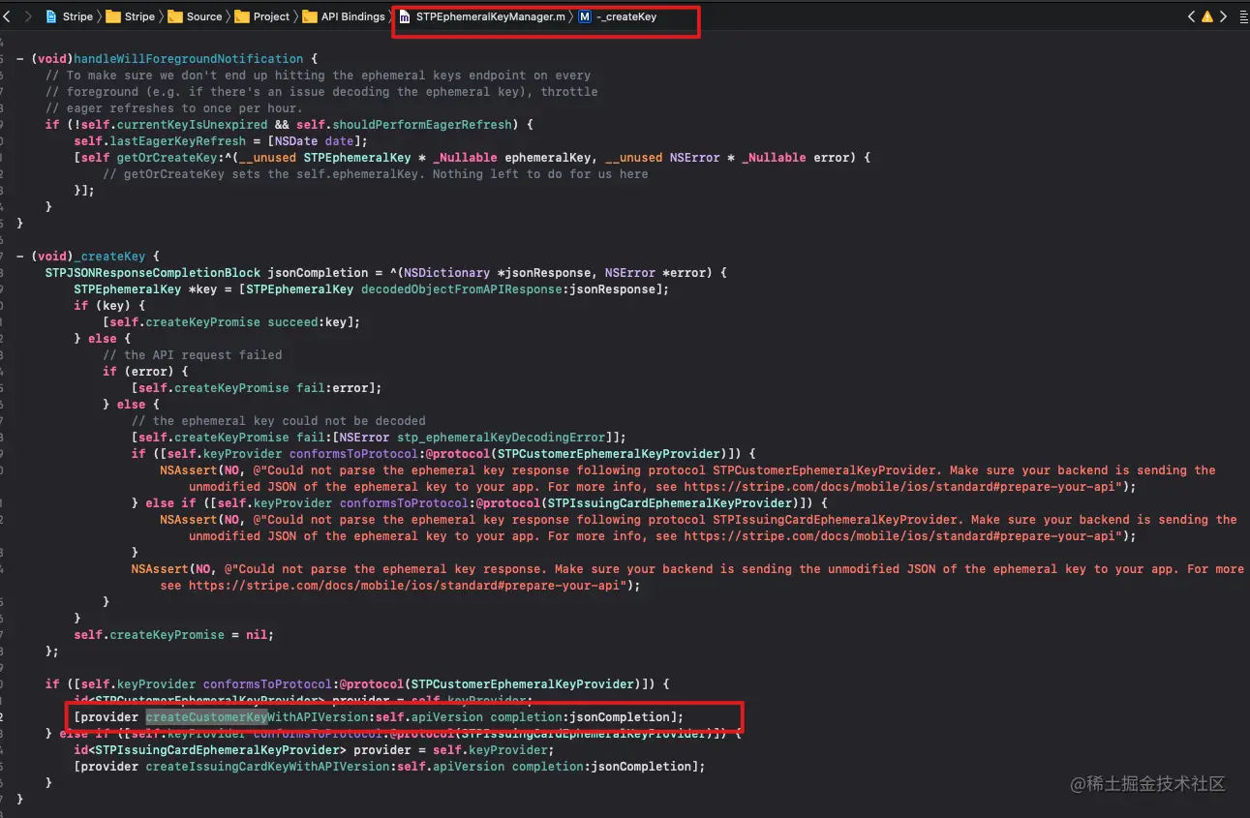Image resolution: width=1250 pixels, height=818 pixels.
Task: Open the Source folder in the jump bar
Action: (x=195, y=16)
